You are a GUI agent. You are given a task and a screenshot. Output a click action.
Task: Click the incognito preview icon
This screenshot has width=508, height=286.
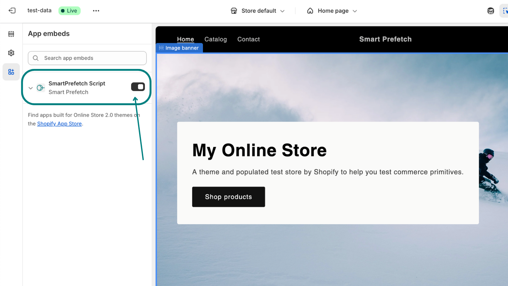[490, 10]
